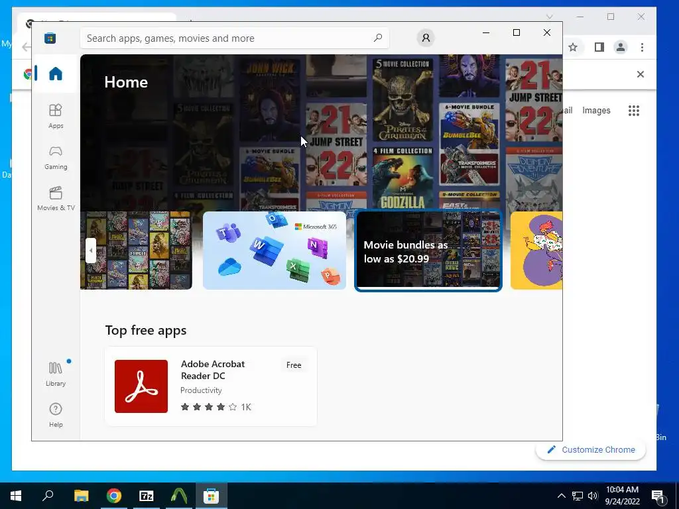Maximize the Microsoft Store window
Image resolution: width=679 pixels, height=509 pixels.
[x=516, y=33]
